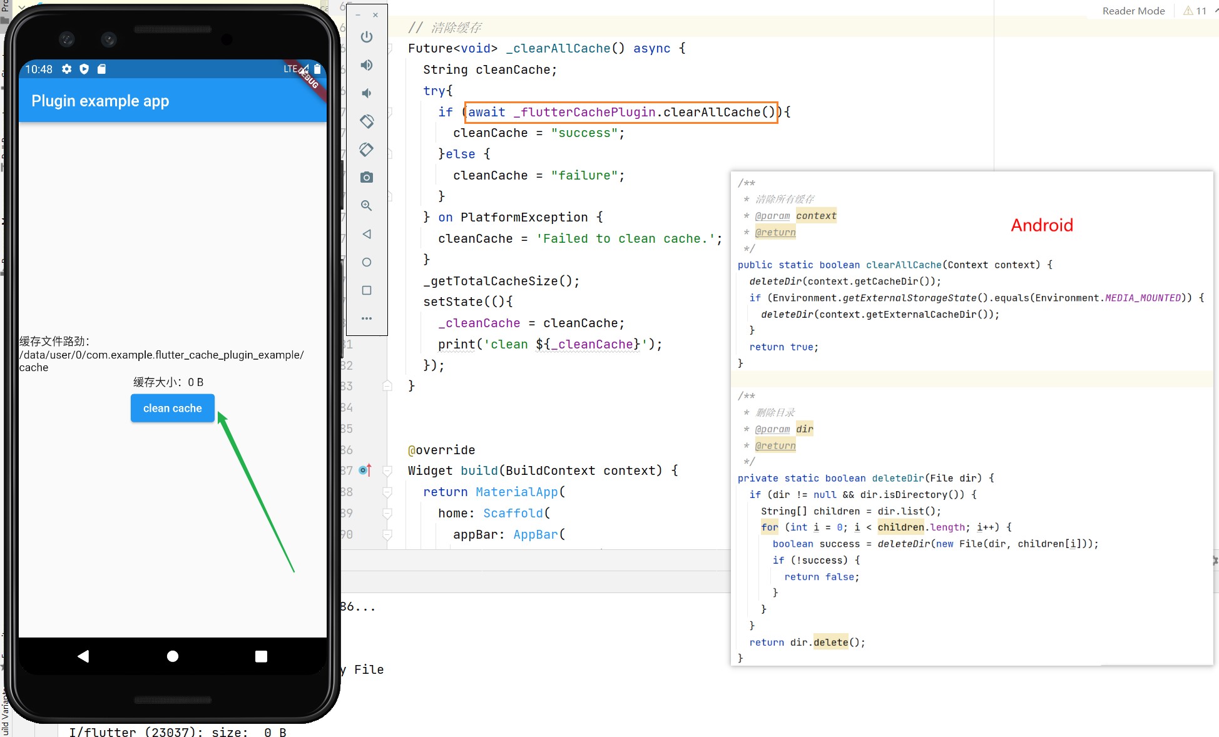Image resolution: width=1219 pixels, height=737 pixels.
Task: Decrease volume with the Volume Down icon
Action: point(367,93)
